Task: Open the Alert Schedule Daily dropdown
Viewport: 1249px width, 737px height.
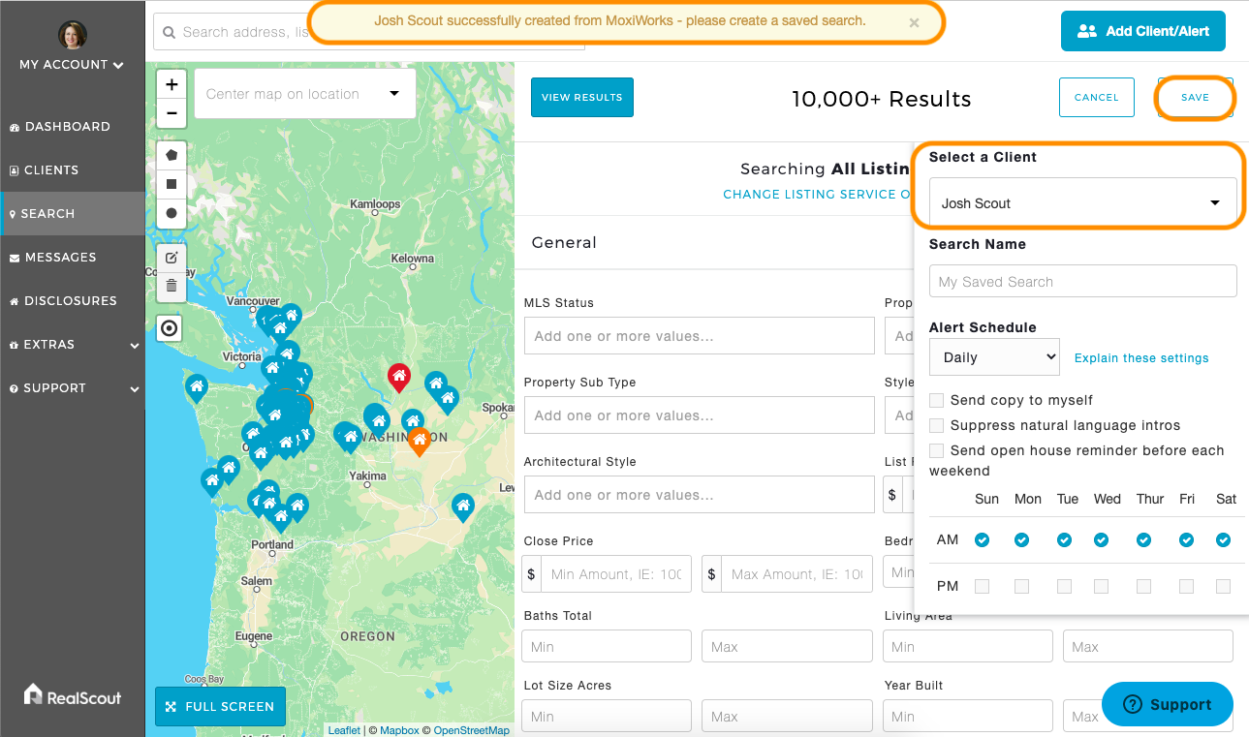Action: coord(994,357)
